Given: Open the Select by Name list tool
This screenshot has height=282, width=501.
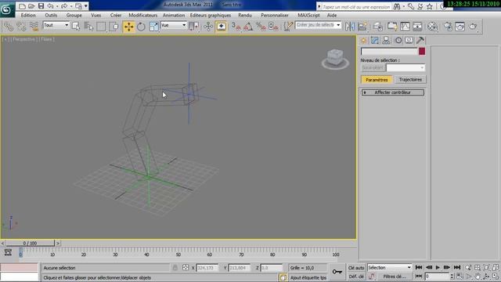Looking at the screenshot, I should click(88, 27).
